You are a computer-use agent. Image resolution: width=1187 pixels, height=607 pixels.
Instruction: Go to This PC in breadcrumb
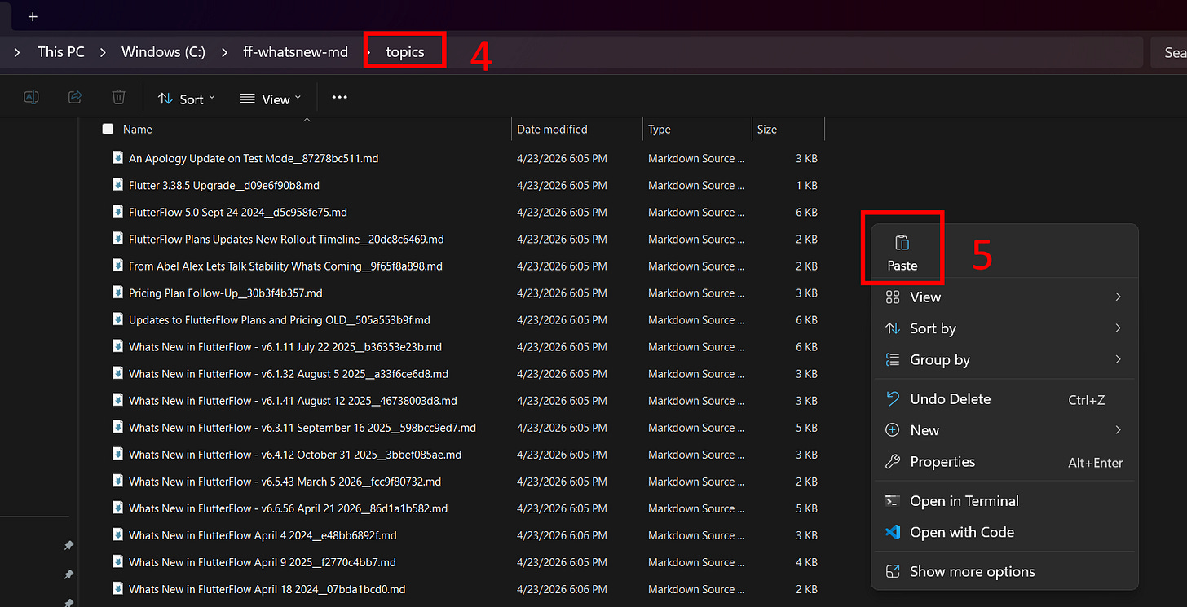tap(61, 52)
